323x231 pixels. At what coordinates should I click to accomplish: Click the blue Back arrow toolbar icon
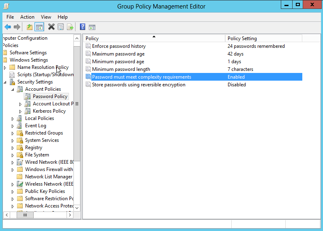click(x=8, y=27)
